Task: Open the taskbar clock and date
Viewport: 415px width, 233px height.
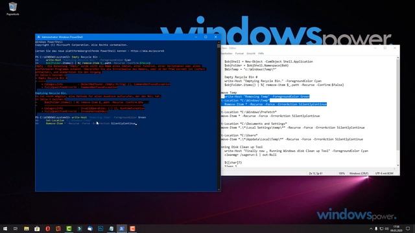Action: [x=396, y=228]
